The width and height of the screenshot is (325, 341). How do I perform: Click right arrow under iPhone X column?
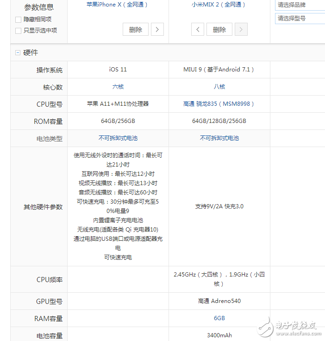point(157,29)
